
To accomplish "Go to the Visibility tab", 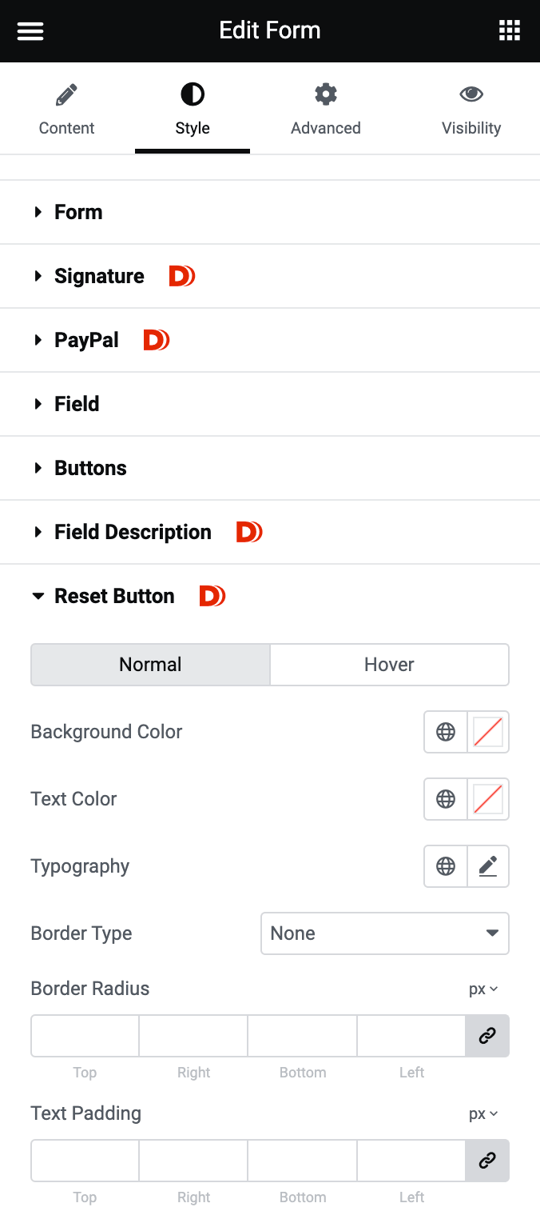I will tap(471, 110).
